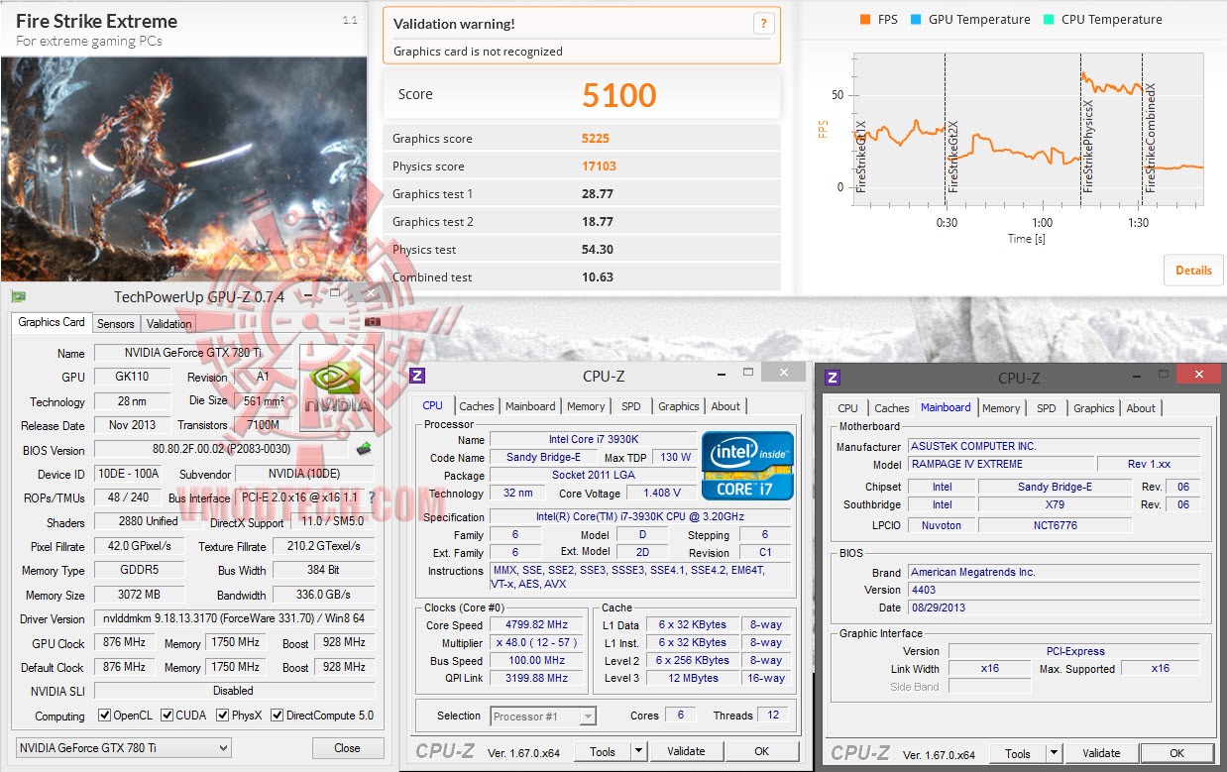
Task: Switch to the Validation tab in GPU-Z
Action: (168, 324)
